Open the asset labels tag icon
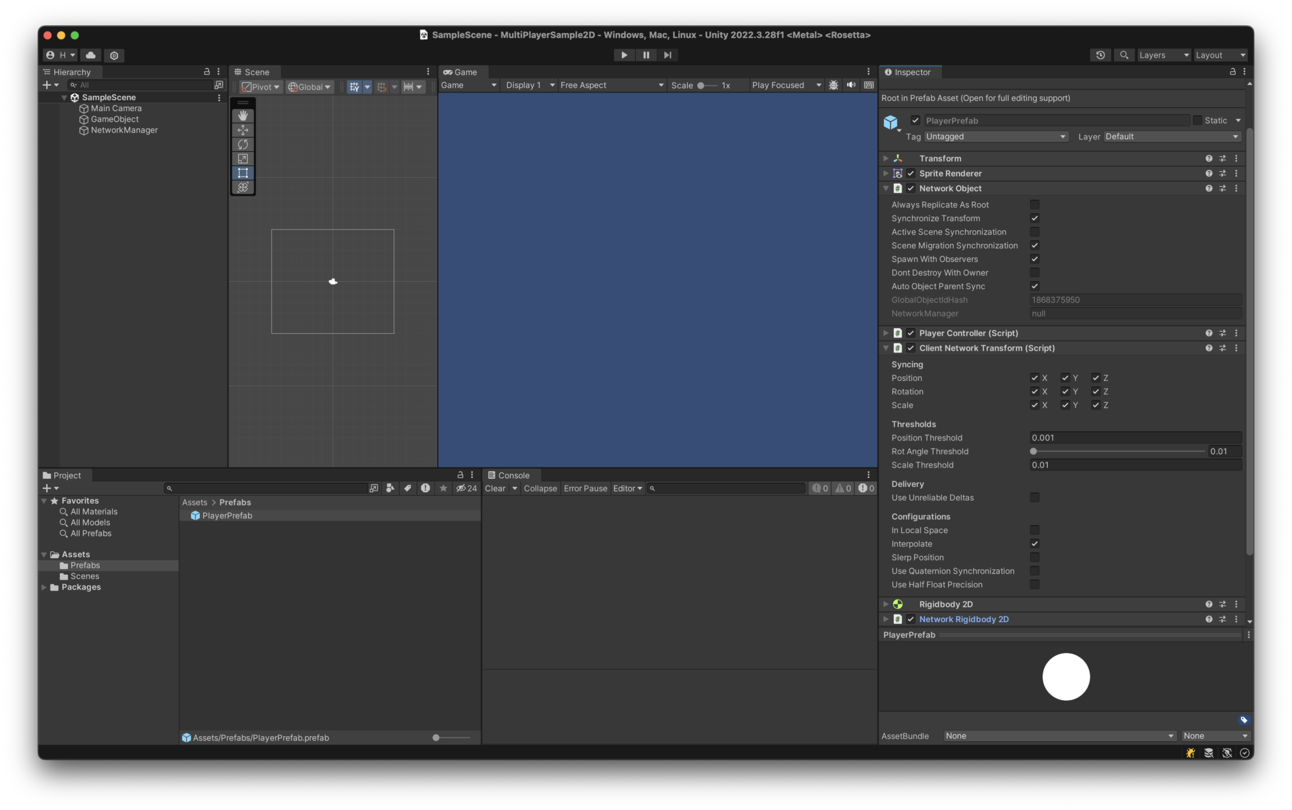The height and width of the screenshot is (810, 1292). tap(1243, 720)
